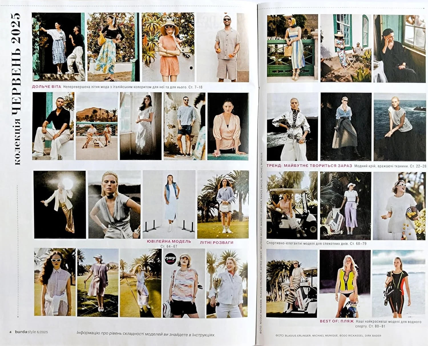428x346 pixels.
Task: Click photo of man in striped long-sleeve shirt
Action: [184, 126]
